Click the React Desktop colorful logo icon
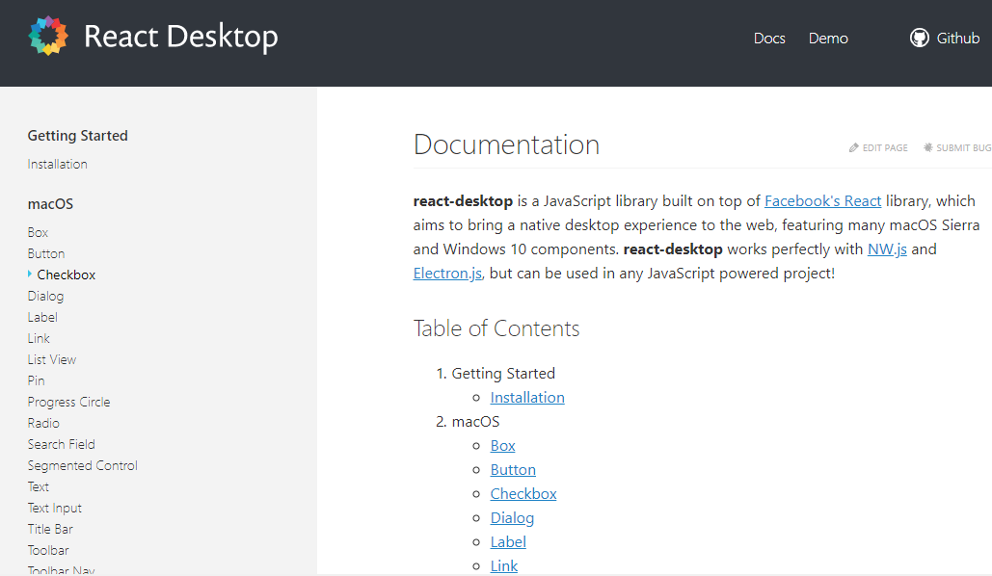The height and width of the screenshot is (576, 992). pos(48,36)
